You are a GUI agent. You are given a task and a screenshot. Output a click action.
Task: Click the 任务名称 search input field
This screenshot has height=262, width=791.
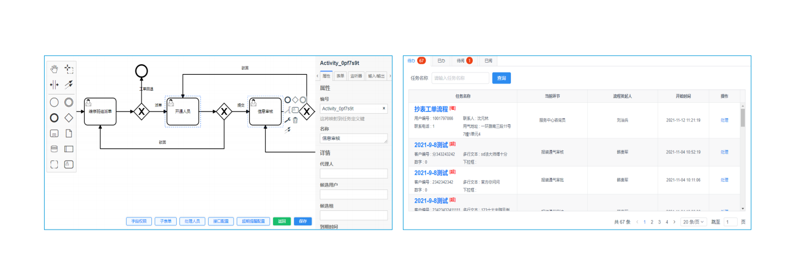(460, 79)
